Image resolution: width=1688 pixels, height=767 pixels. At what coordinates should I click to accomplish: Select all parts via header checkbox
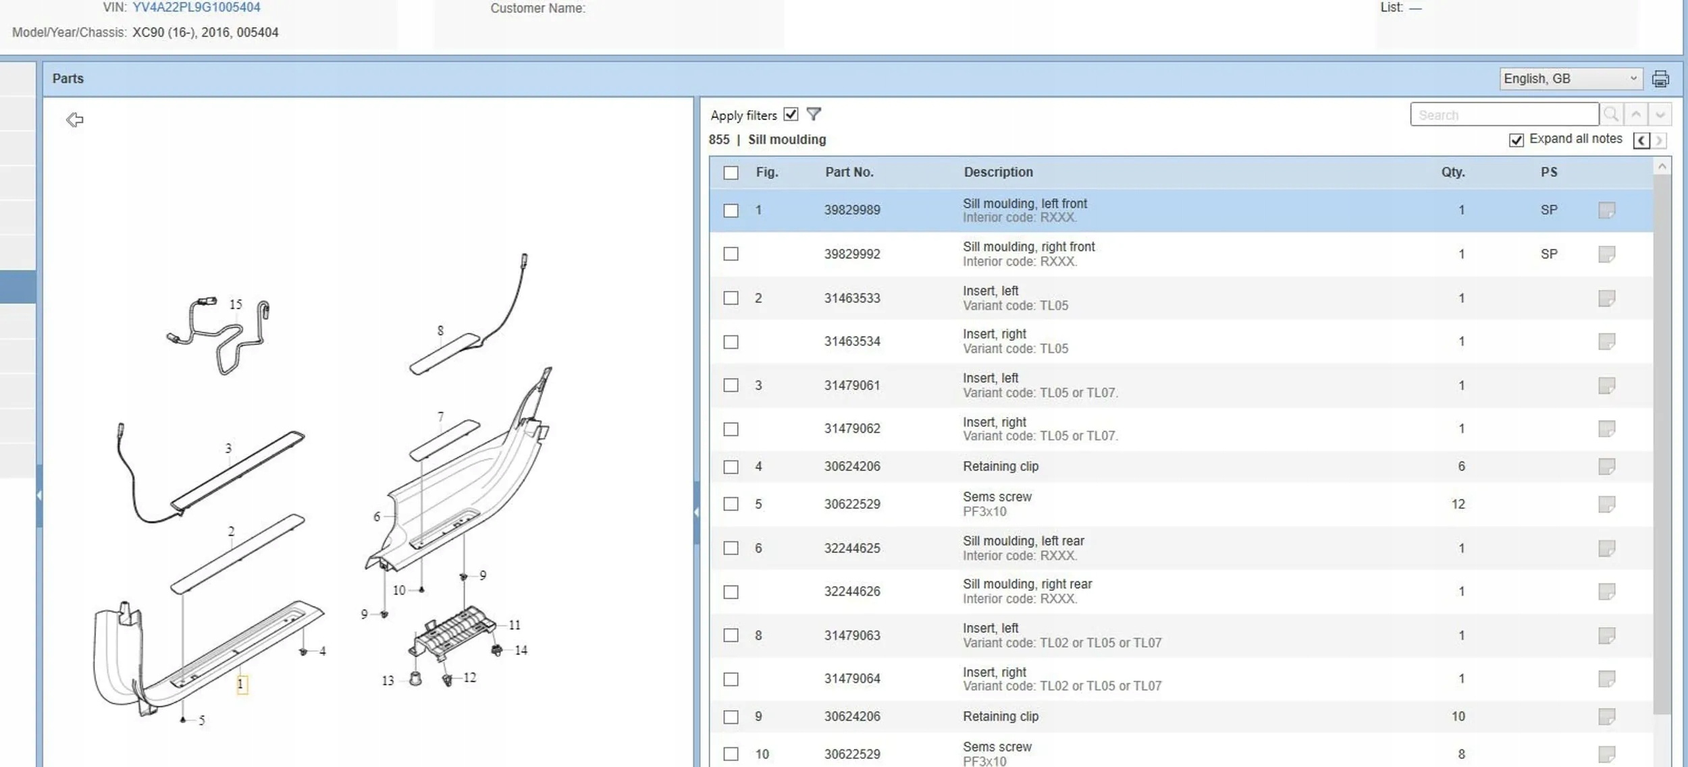731,173
